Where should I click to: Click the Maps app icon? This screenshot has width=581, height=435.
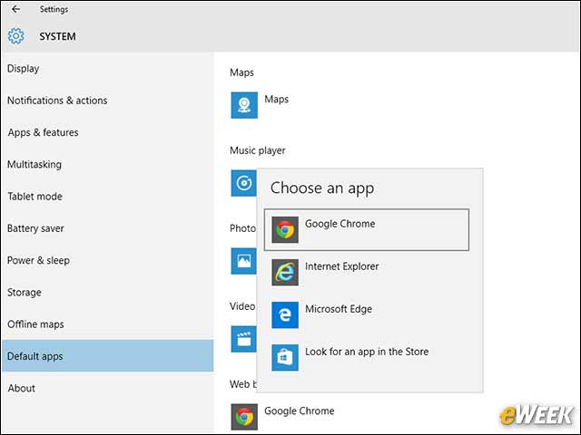point(244,105)
